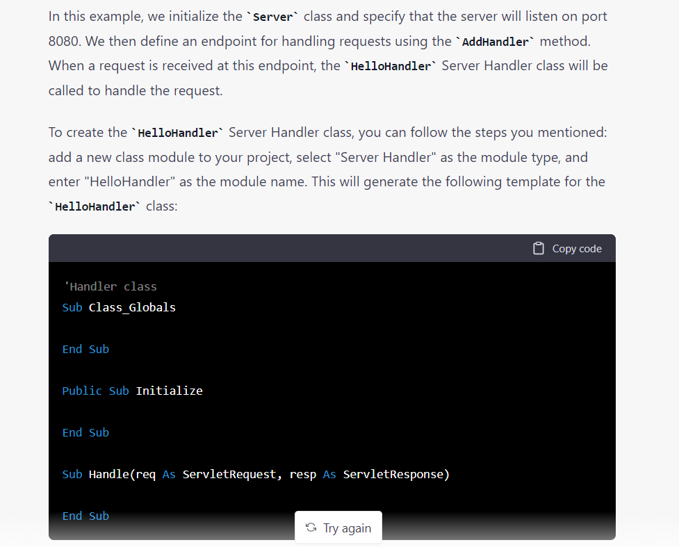The image size is (679, 547).
Task: Click the HelloHandler term in first paragraph
Action: [389, 67]
